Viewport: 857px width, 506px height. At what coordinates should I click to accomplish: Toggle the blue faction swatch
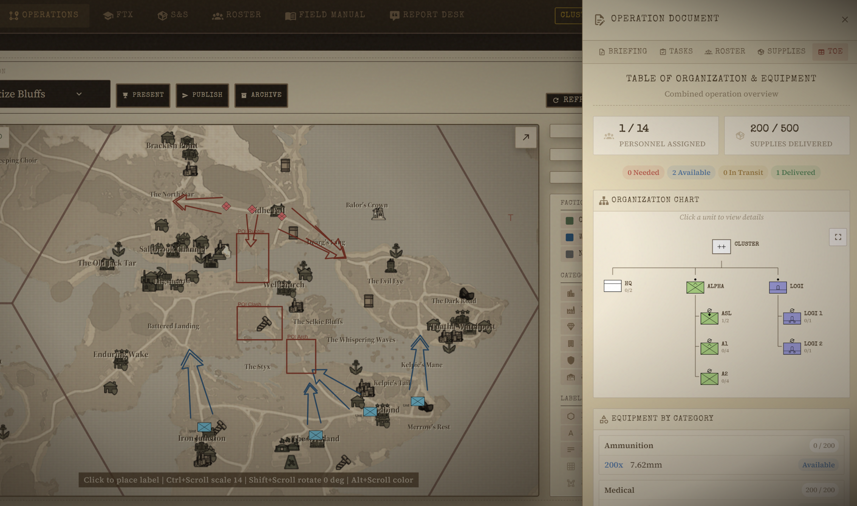(x=570, y=237)
